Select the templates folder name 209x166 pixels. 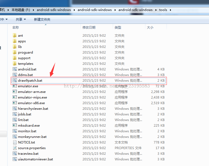click(x=26, y=64)
